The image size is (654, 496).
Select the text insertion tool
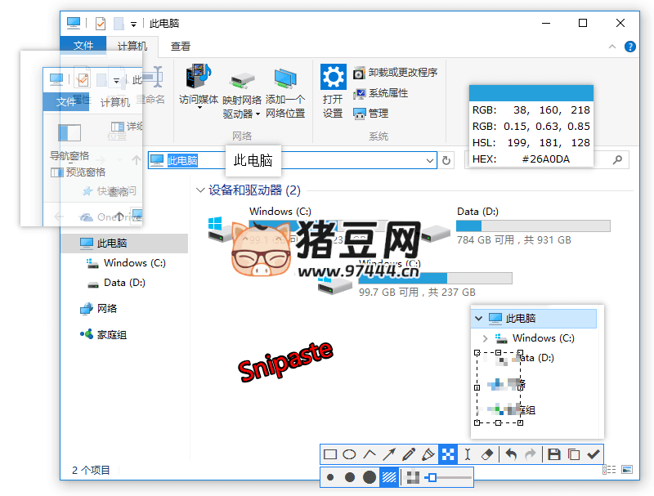pyautogui.click(x=468, y=454)
